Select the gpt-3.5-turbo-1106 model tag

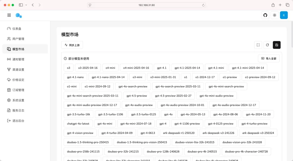110,114
